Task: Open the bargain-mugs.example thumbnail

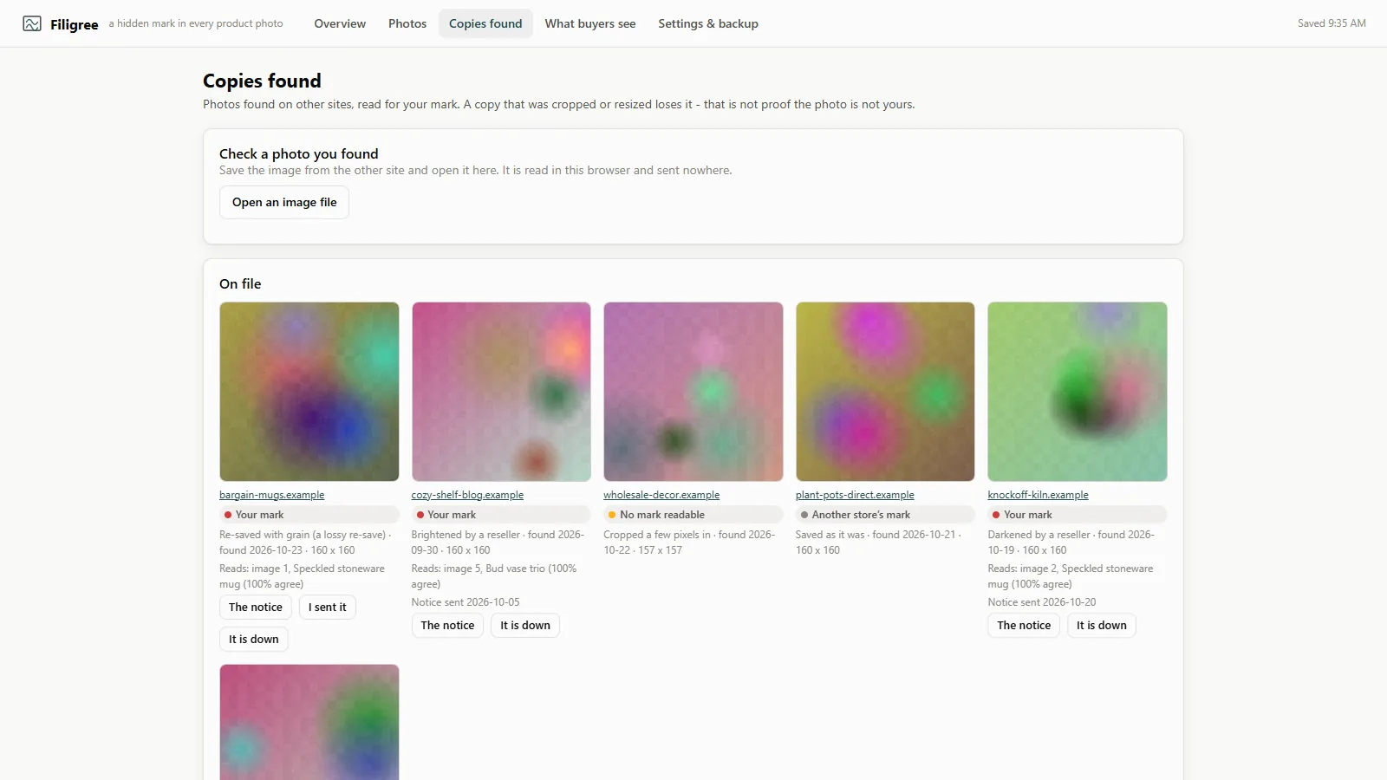Action: pyautogui.click(x=309, y=392)
